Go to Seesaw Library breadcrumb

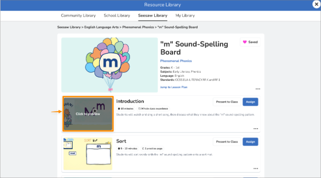tap(69, 27)
